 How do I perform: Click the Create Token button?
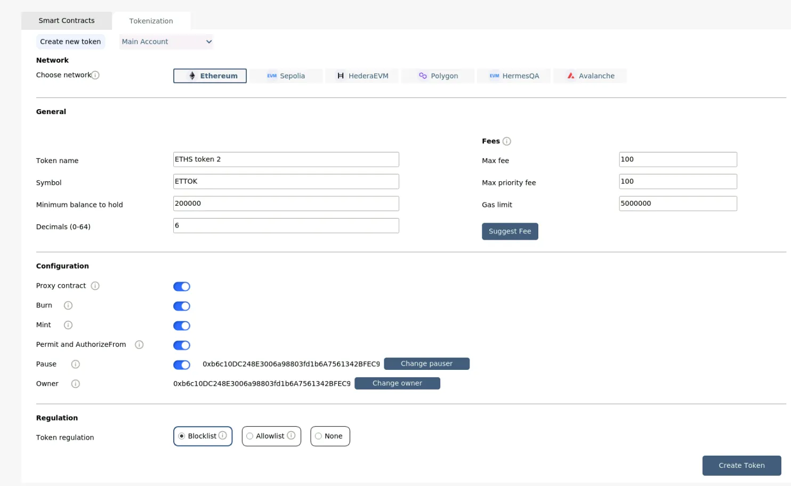pyautogui.click(x=742, y=465)
